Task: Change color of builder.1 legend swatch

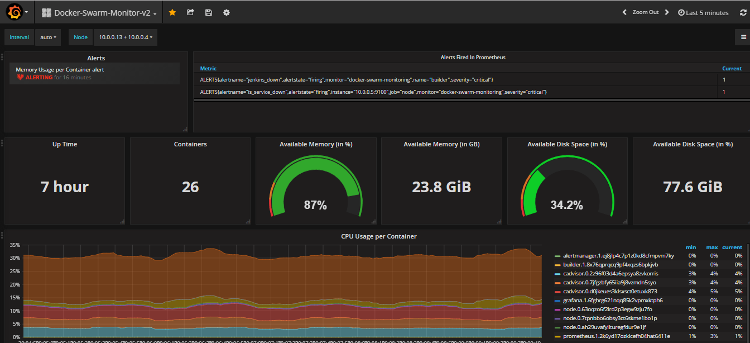Action: pos(557,265)
